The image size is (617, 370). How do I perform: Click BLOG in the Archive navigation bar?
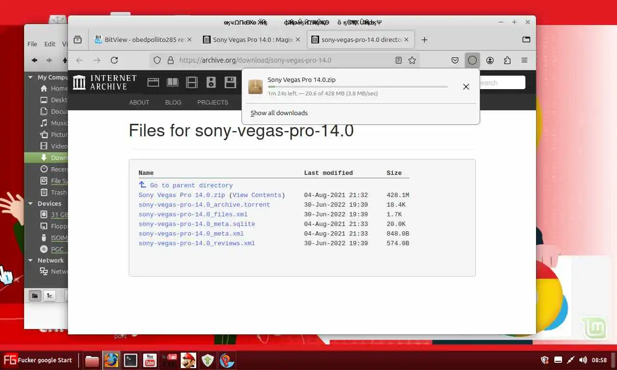pyautogui.click(x=173, y=103)
